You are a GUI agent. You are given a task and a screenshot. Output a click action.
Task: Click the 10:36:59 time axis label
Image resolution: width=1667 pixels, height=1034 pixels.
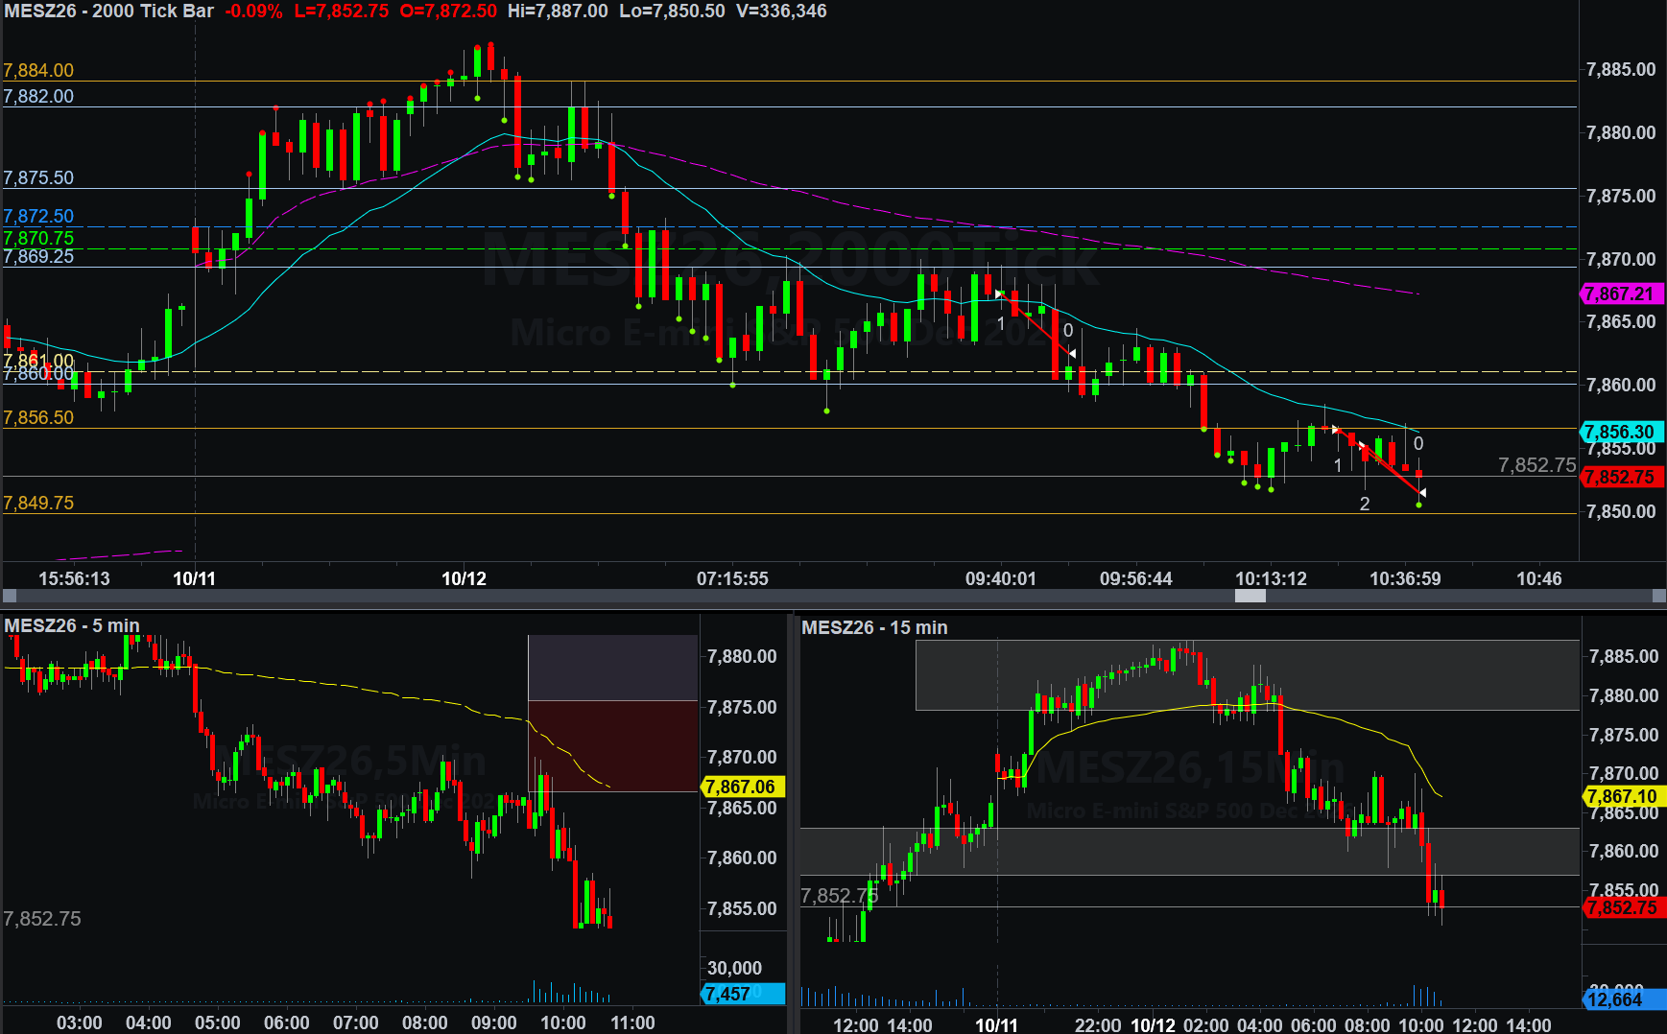pyautogui.click(x=1405, y=578)
